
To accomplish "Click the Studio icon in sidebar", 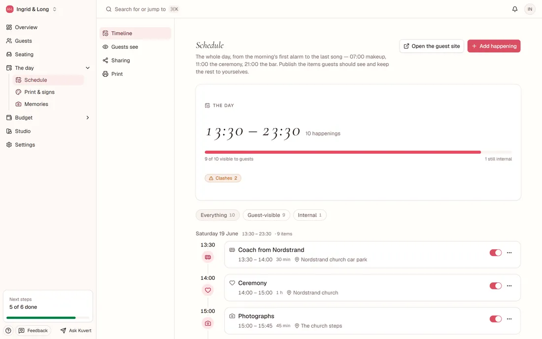I will click(x=9, y=132).
